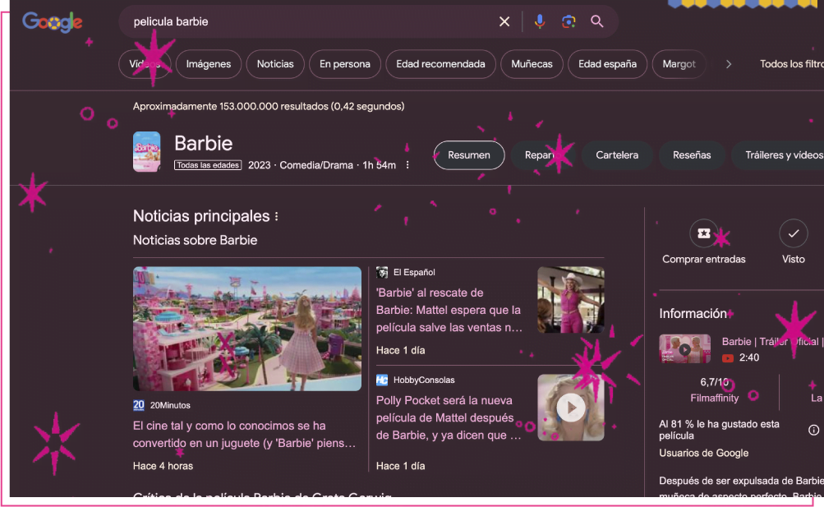Start voice search with microphone icon

click(539, 21)
